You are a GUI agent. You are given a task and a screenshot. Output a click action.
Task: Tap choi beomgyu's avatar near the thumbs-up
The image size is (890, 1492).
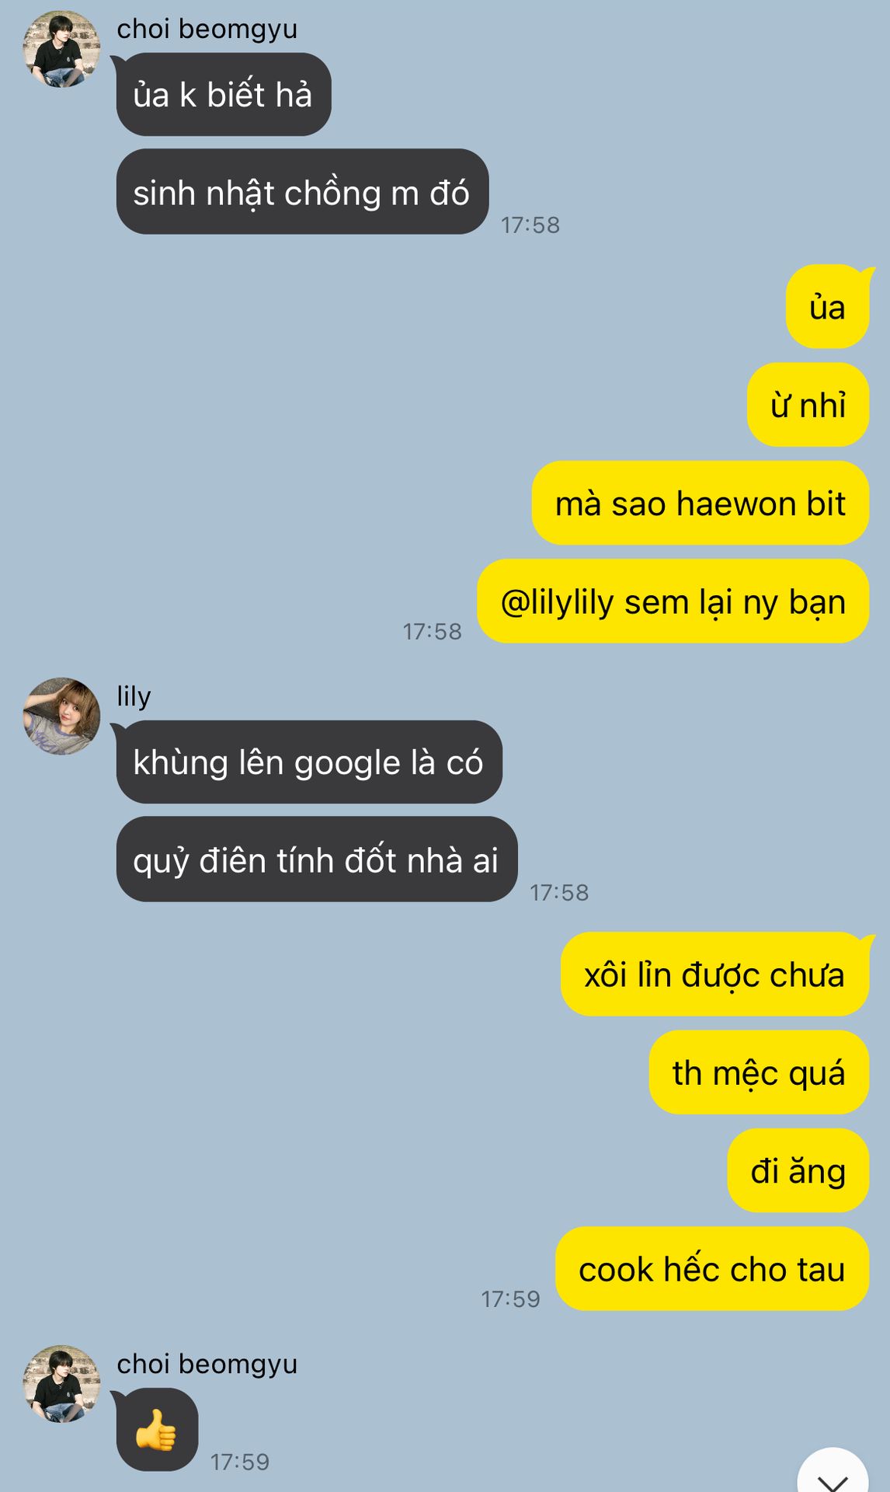(61, 1384)
